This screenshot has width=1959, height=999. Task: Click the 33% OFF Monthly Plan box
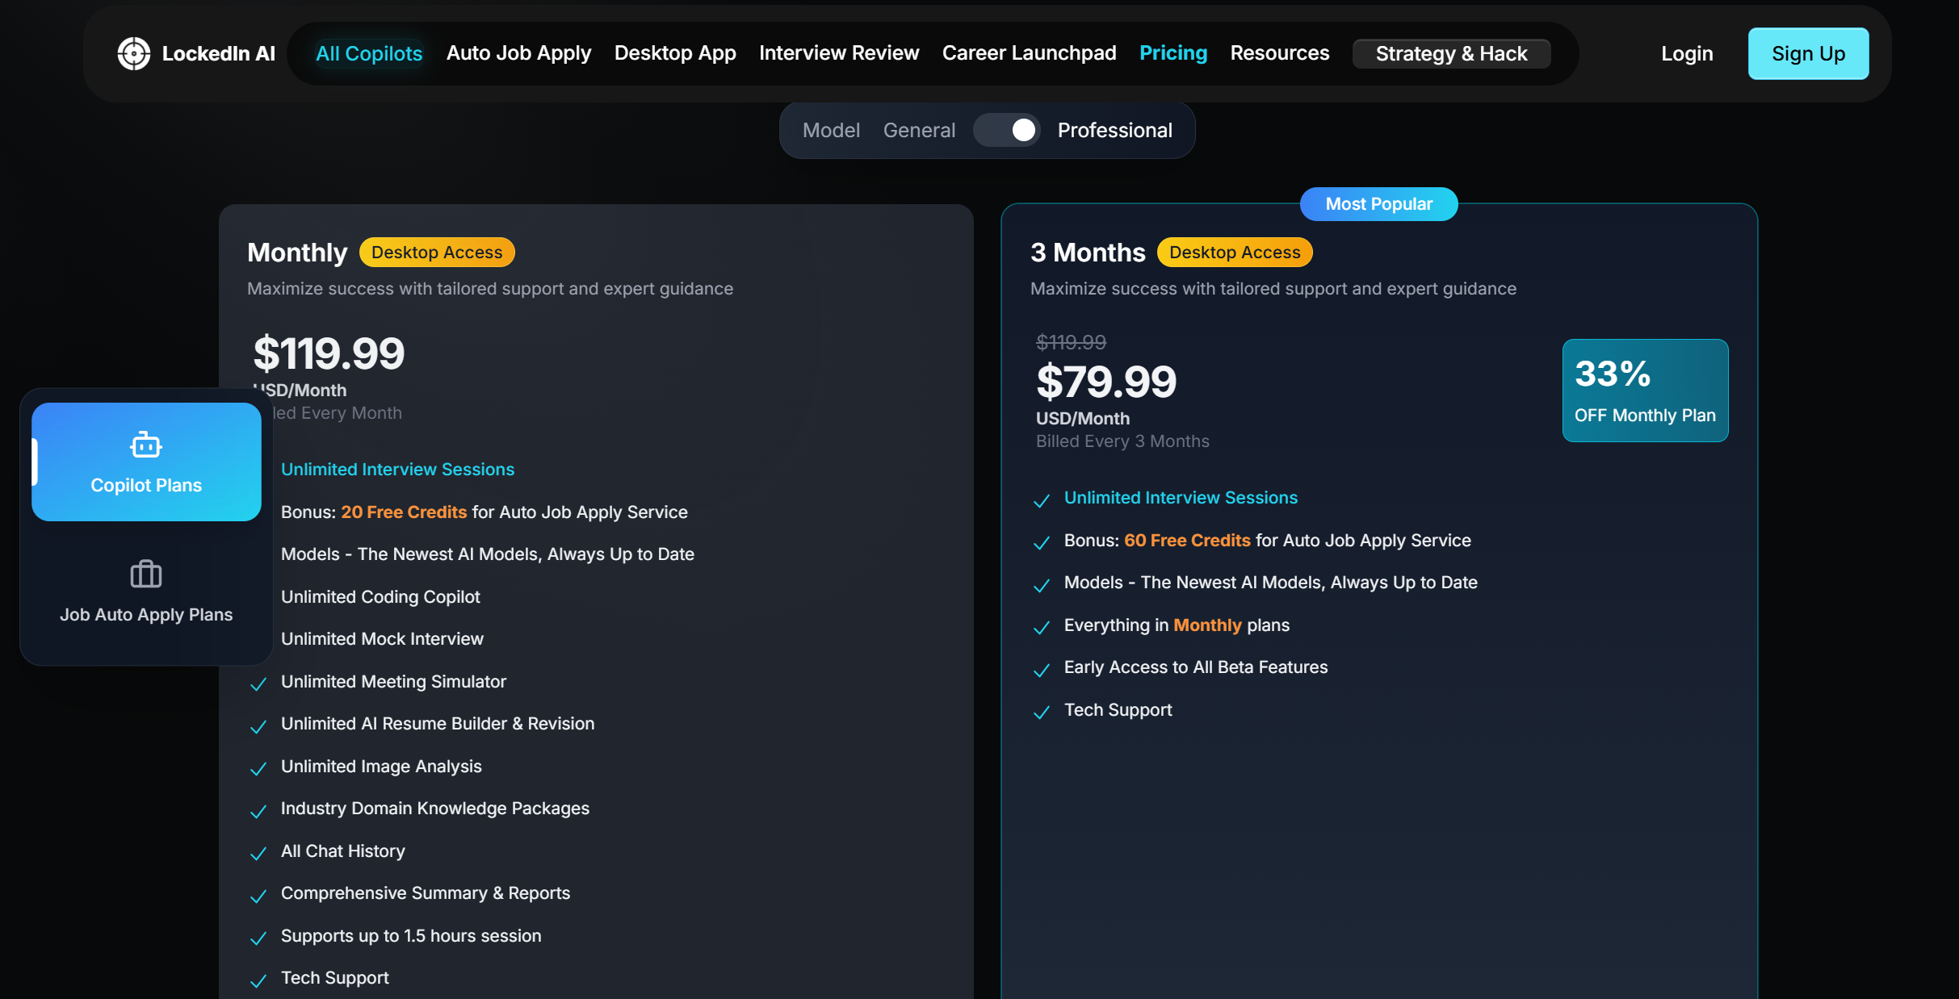[x=1645, y=391]
